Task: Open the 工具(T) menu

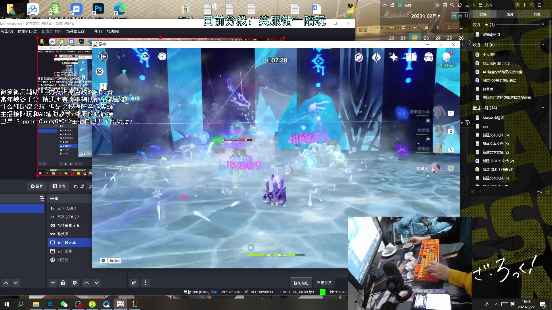Action: [x=96, y=31]
